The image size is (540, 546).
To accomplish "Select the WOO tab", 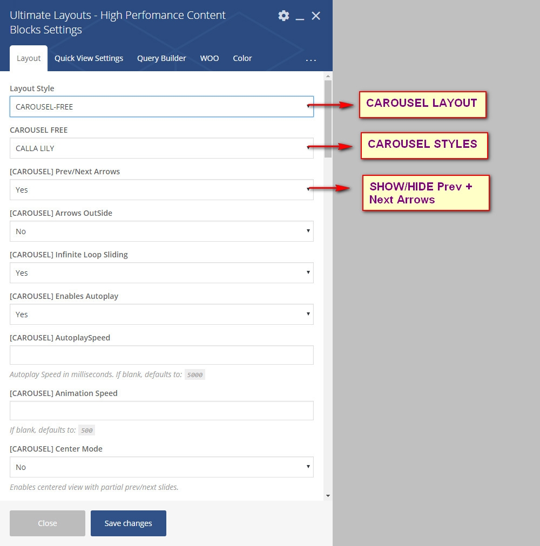I will point(210,58).
